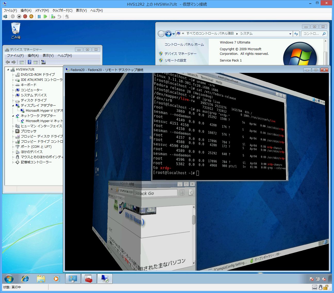Click リモートの設定 link in control panel
Screen dimensions: 334x293
(x=175, y=60)
